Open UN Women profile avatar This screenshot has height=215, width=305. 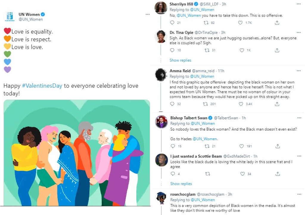(x=10, y=17)
